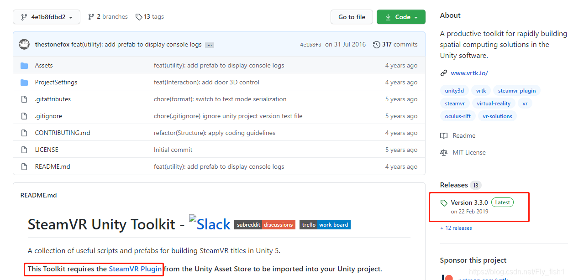This screenshot has height=280, width=568.
Task: Open the trello work board badge
Action: coord(325,225)
